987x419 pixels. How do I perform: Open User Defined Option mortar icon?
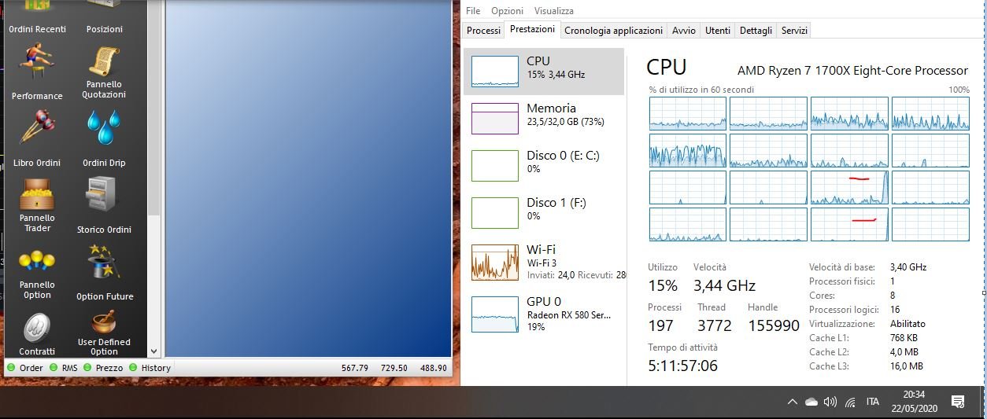click(104, 322)
